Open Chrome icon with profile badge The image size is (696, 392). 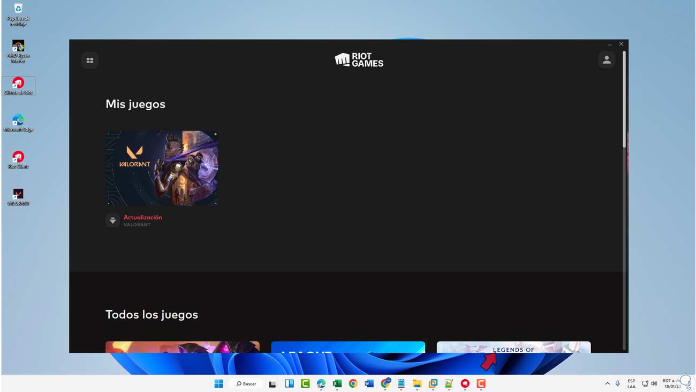[x=385, y=383]
